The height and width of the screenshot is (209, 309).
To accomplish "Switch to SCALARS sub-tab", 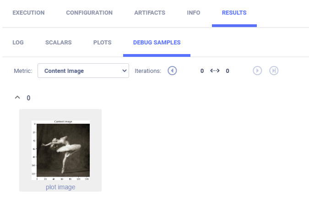I will [x=58, y=42].
